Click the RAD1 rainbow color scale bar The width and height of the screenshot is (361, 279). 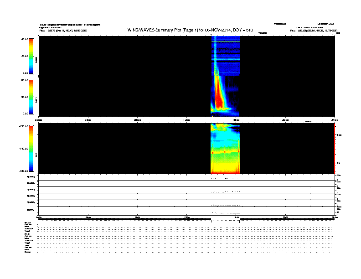[31, 97]
